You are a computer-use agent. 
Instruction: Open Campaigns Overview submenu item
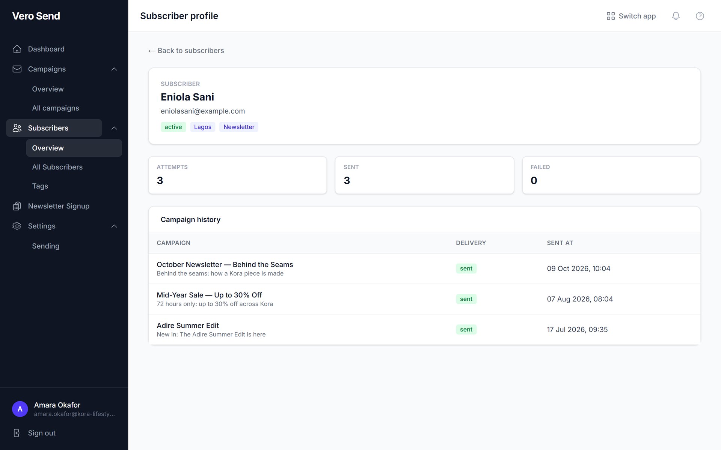(x=48, y=89)
